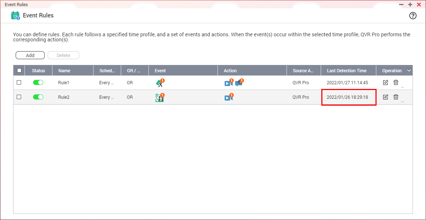Check the select-all header checkbox
The image size is (426, 220).
(x=19, y=71)
